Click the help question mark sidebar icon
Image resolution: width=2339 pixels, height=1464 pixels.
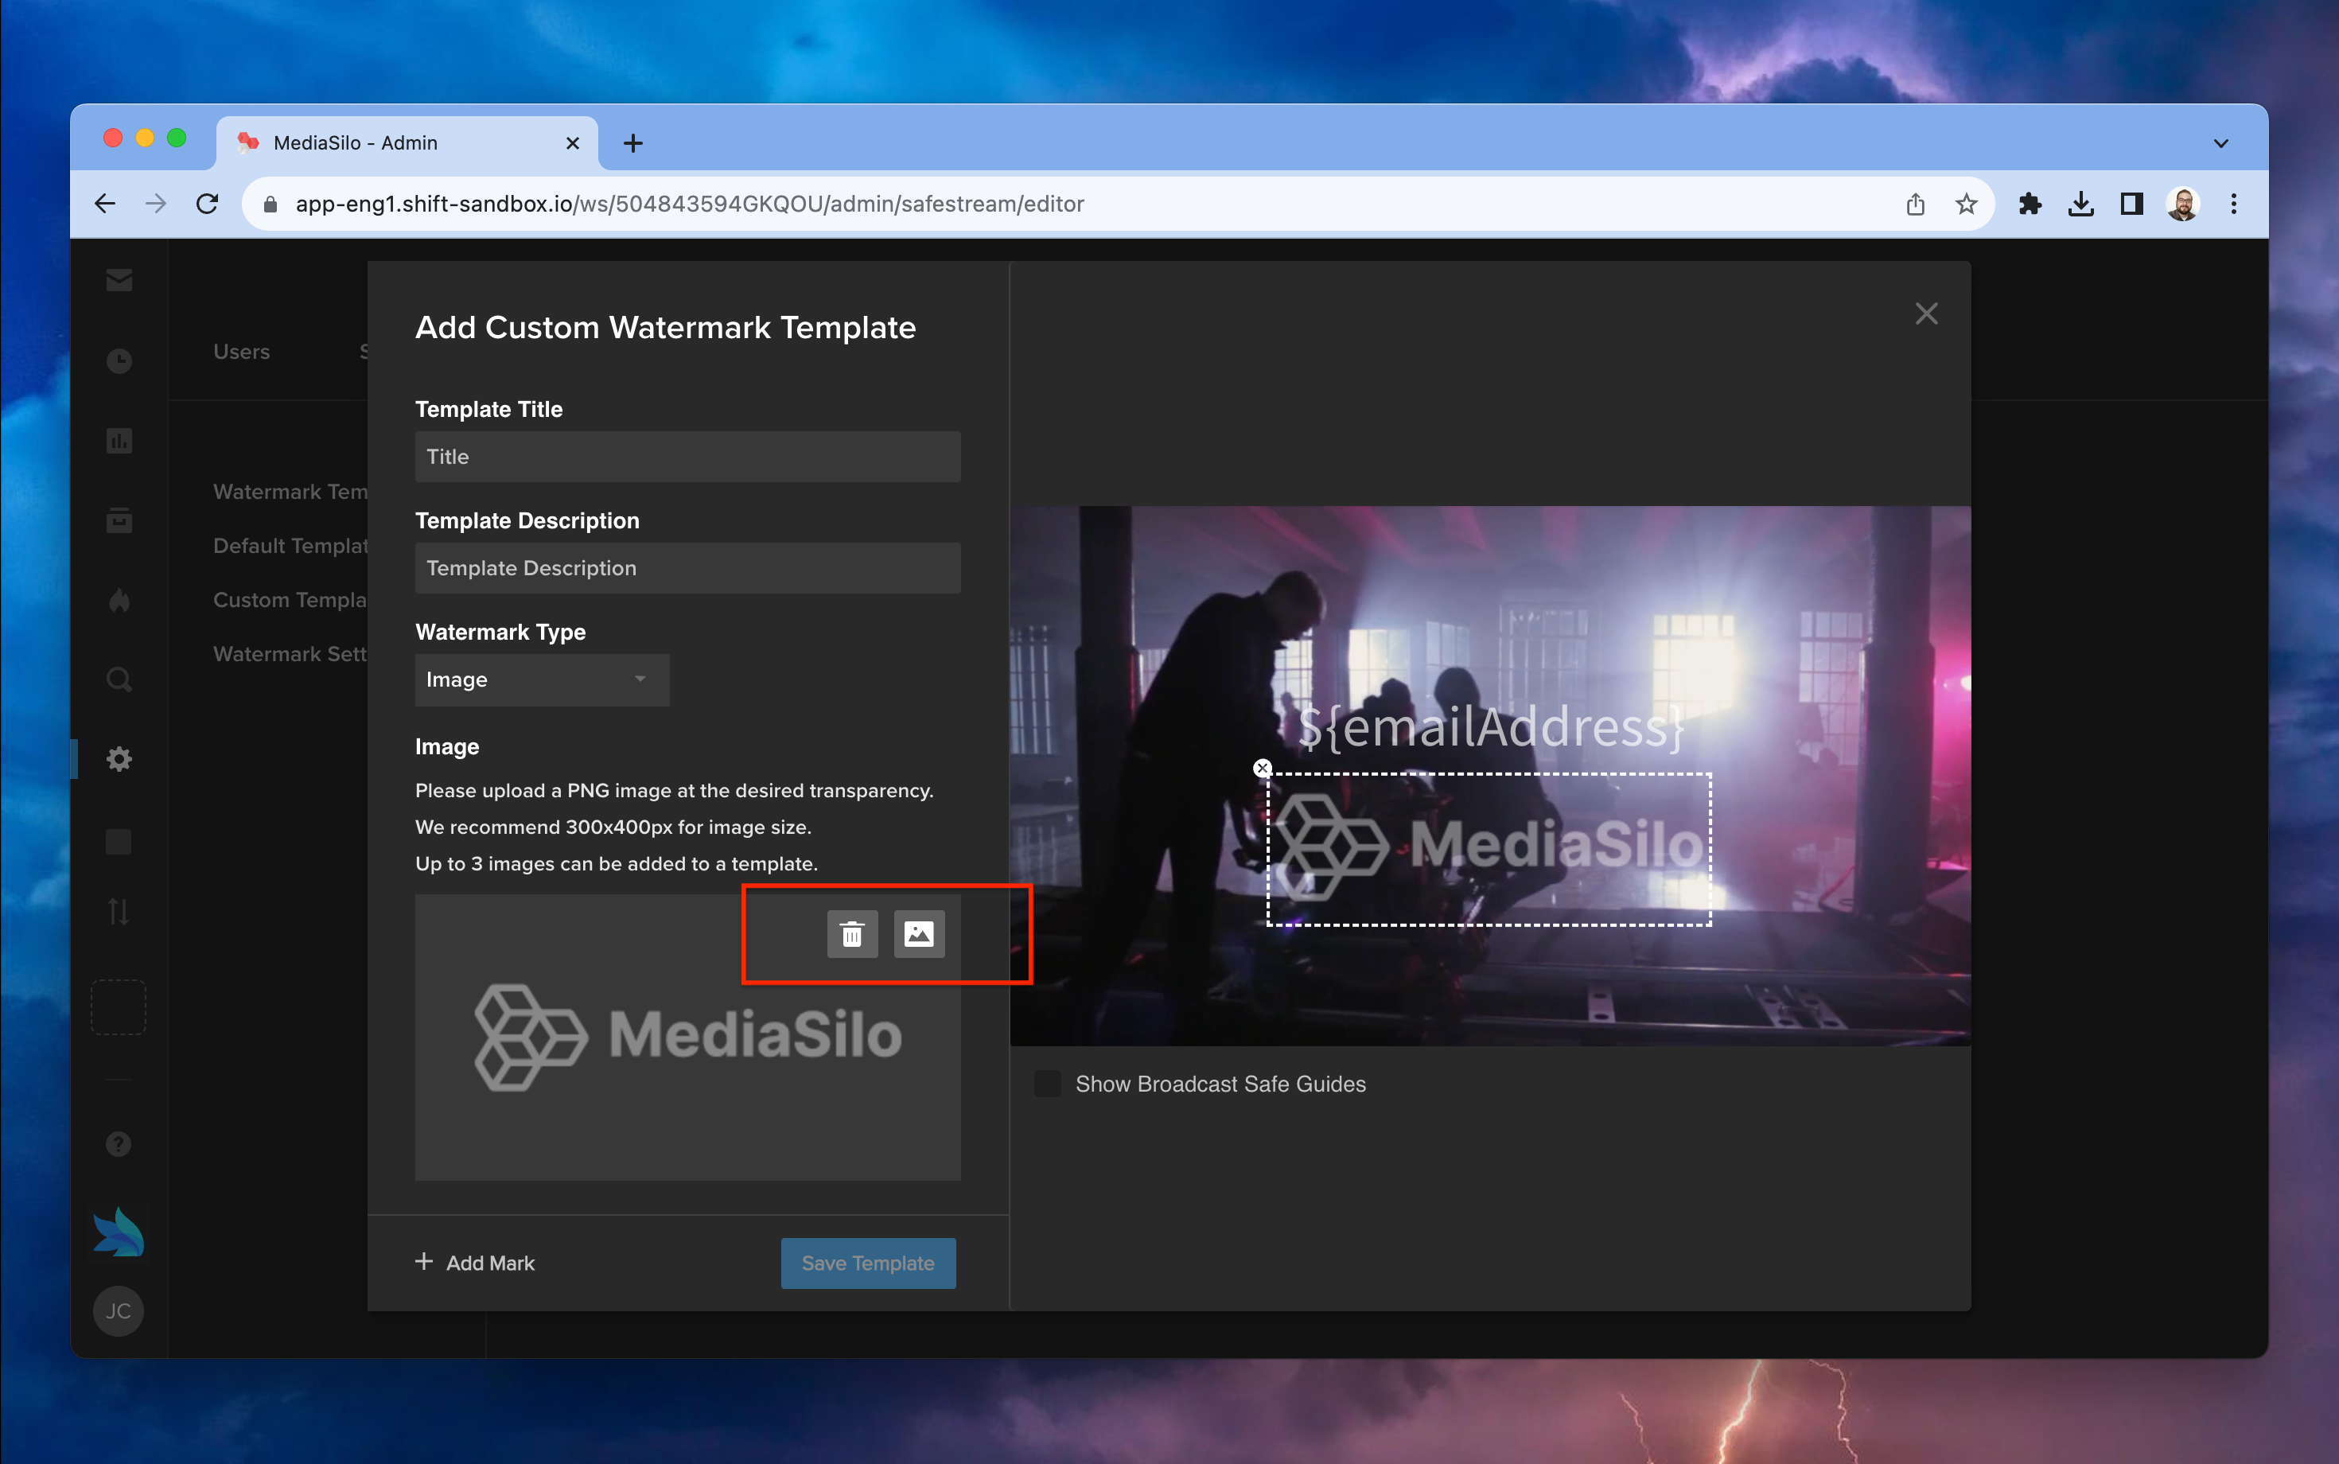click(x=119, y=1144)
